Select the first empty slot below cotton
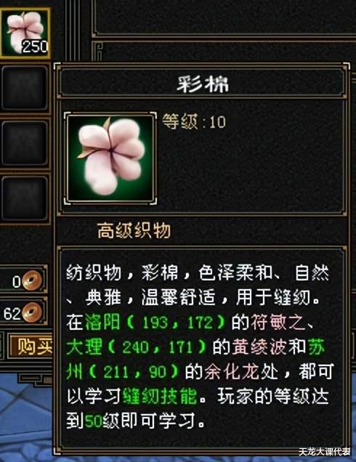 25,88
